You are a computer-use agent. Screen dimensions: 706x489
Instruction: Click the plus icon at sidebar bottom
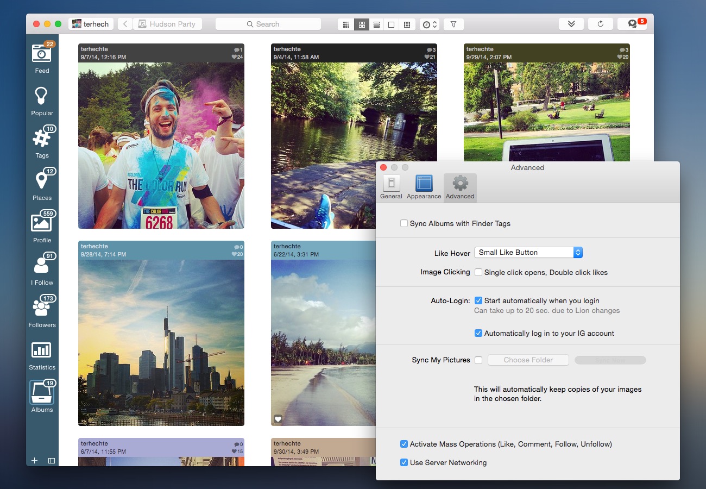(34, 460)
